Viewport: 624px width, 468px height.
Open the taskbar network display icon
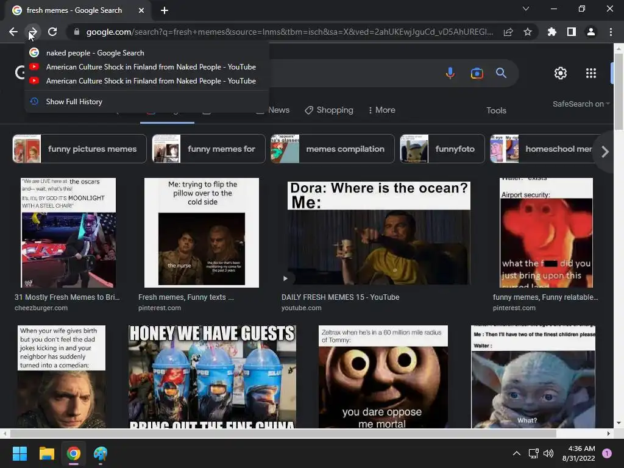[533, 453]
